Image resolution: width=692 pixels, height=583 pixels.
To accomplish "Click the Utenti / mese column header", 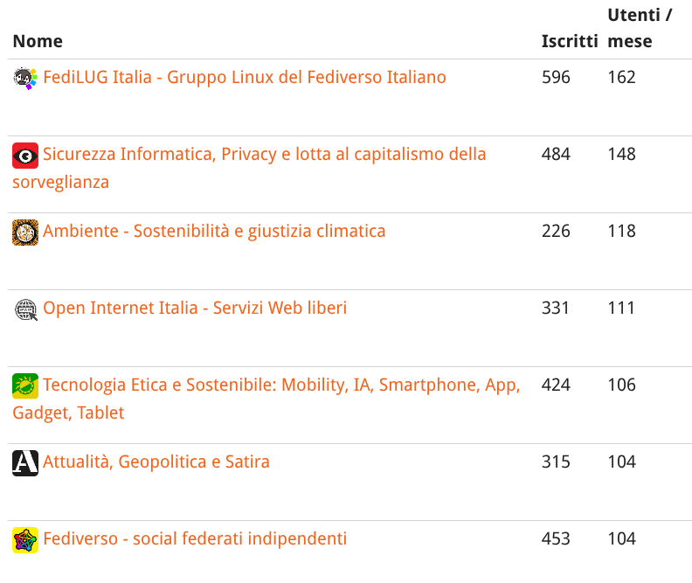I will pyautogui.click(x=640, y=28).
